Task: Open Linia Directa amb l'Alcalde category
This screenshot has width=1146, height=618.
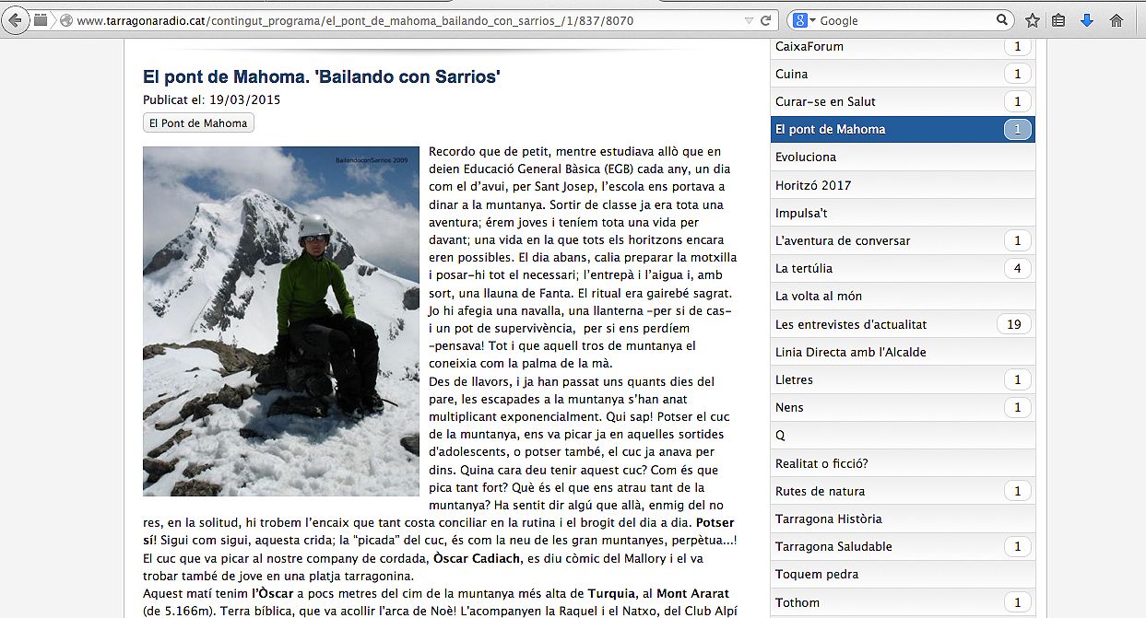Action: [903, 352]
